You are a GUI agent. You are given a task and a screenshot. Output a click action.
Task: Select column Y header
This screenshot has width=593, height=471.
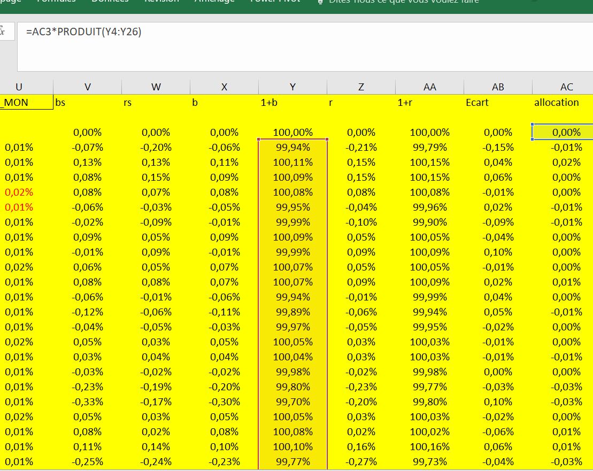pos(292,87)
